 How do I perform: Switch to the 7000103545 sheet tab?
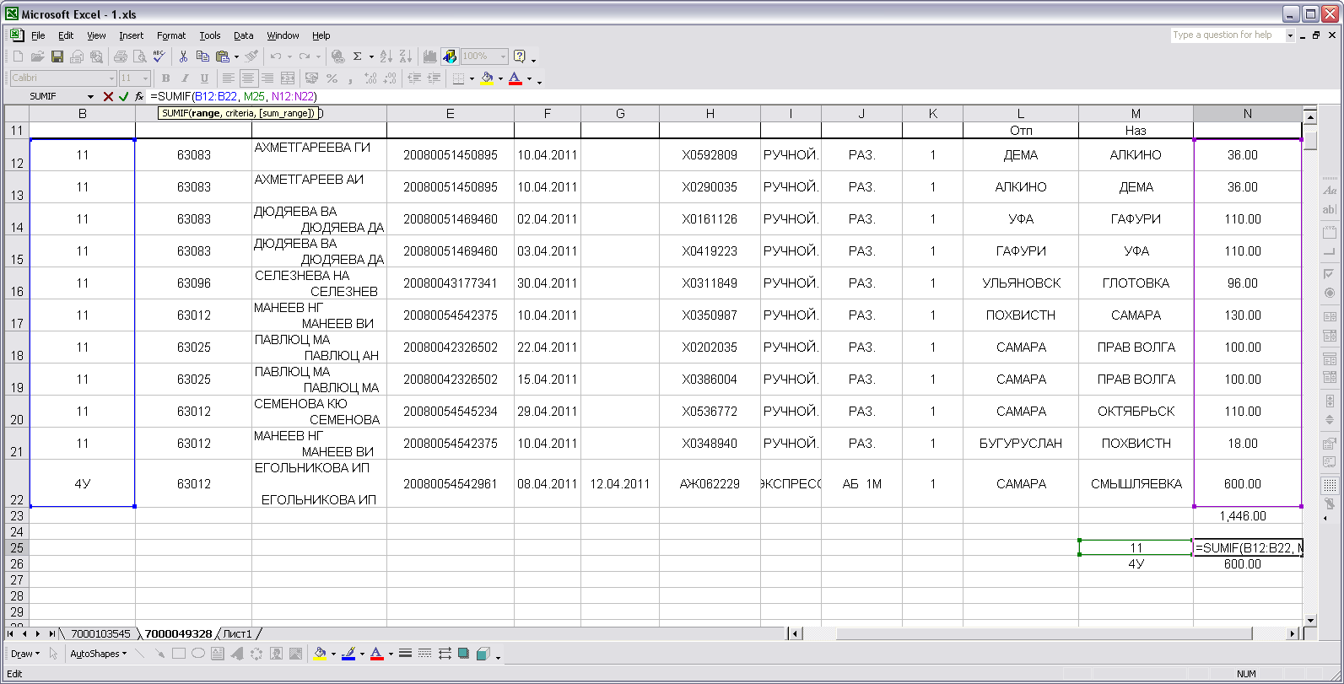(x=100, y=633)
